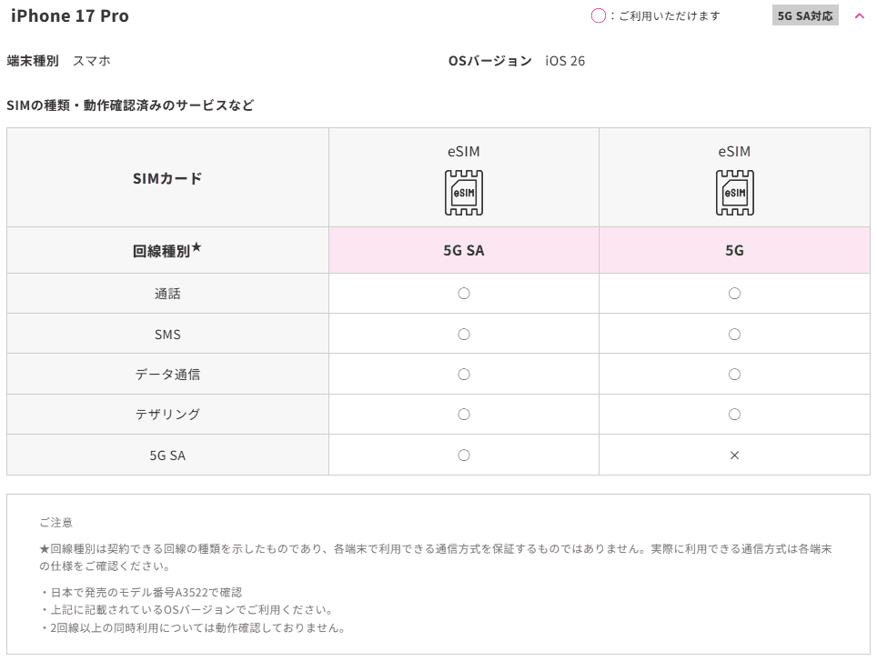Click the データ通信 circle under 5G SA

pyautogui.click(x=464, y=374)
